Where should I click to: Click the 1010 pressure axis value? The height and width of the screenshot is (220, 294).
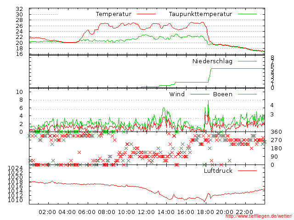pos(15,200)
